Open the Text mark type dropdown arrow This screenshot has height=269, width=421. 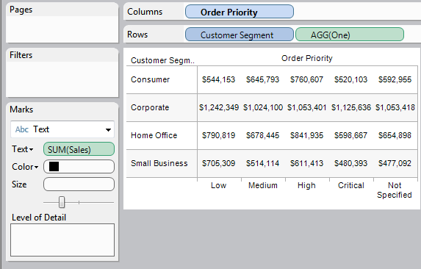(x=108, y=130)
